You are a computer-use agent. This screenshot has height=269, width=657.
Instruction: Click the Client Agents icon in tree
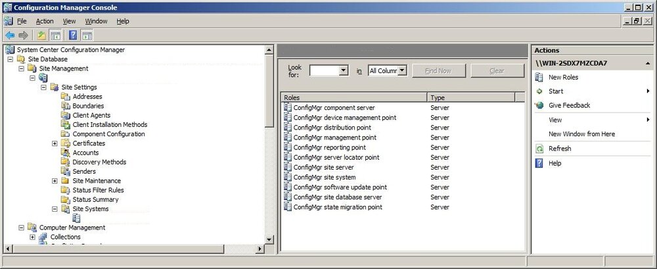click(65, 115)
